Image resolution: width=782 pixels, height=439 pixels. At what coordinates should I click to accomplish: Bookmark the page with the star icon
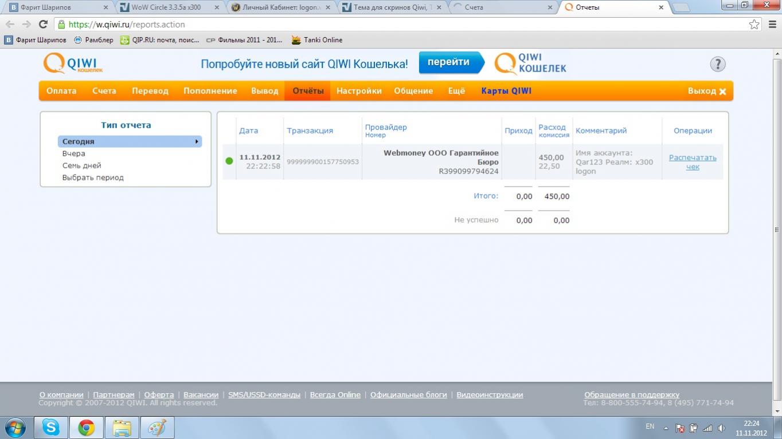coord(754,25)
